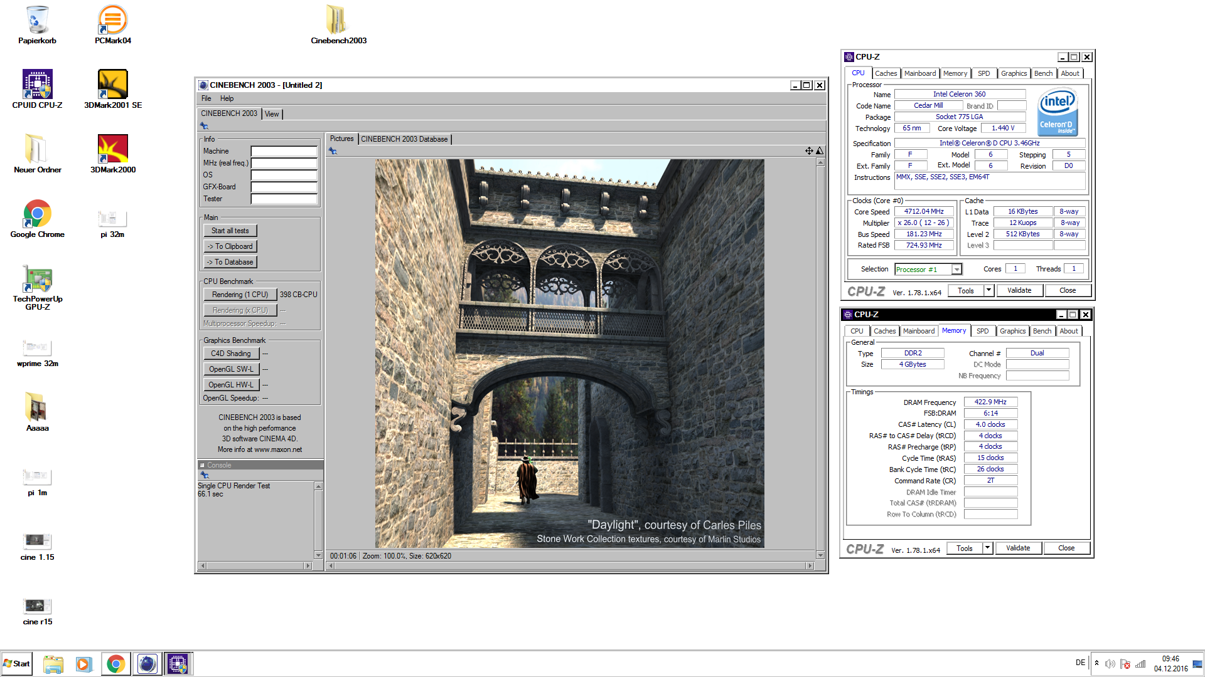Click the console vertical scrollbar down arrow
Viewport: 1205px width, 677px height.
[318, 555]
